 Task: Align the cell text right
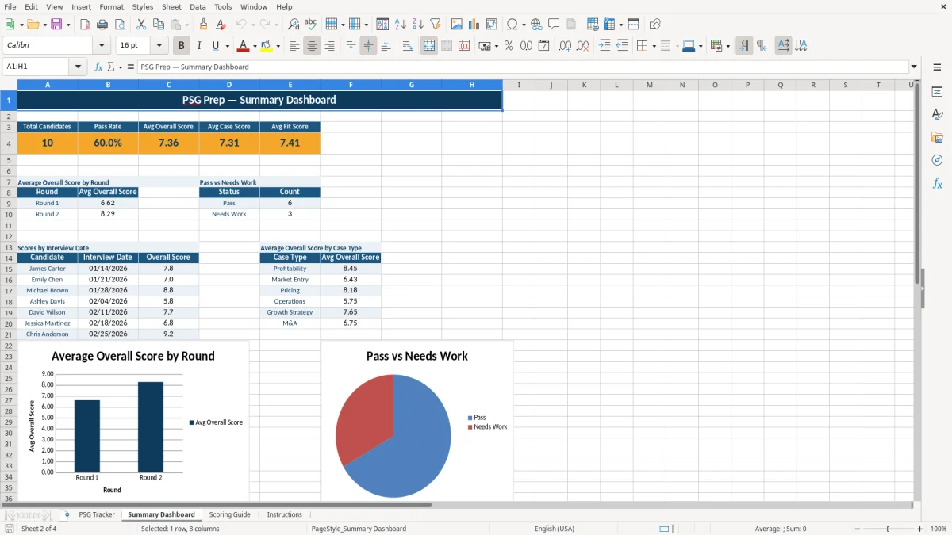point(329,46)
